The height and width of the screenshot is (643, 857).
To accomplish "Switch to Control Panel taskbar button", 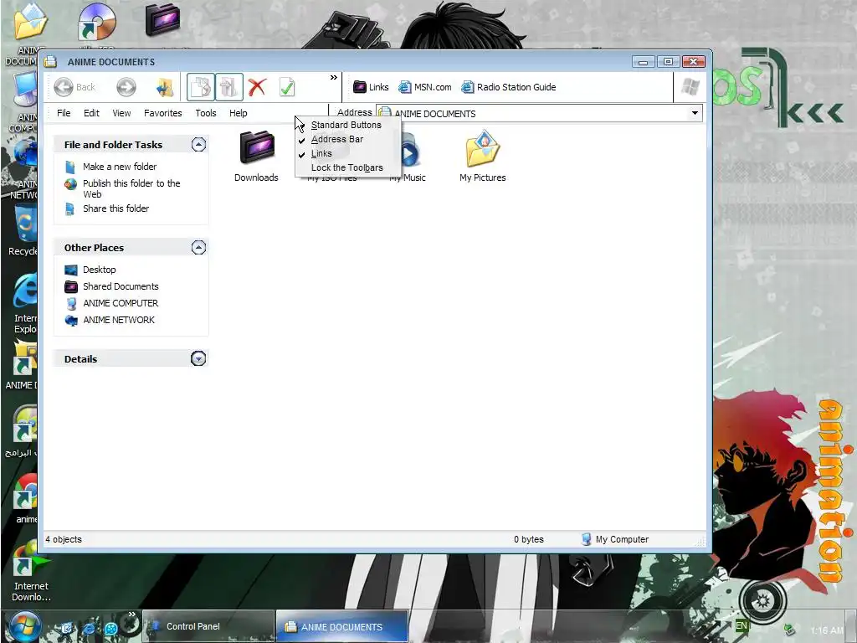I will [x=208, y=626].
